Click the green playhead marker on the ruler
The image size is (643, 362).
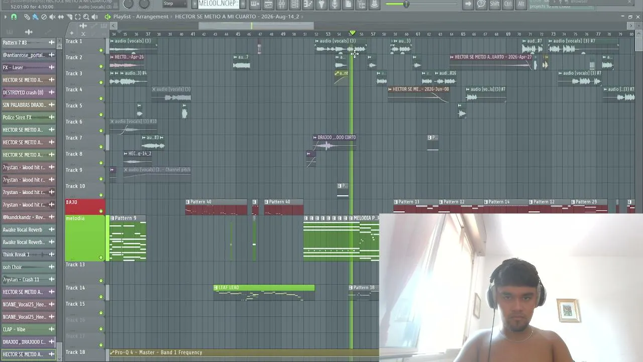tap(352, 33)
